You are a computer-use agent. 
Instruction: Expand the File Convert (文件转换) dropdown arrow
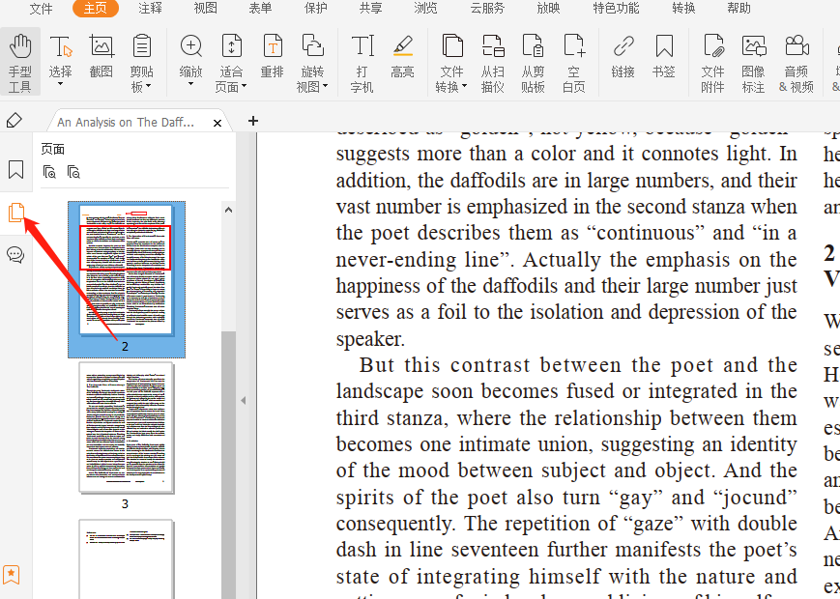click(464, 86)
